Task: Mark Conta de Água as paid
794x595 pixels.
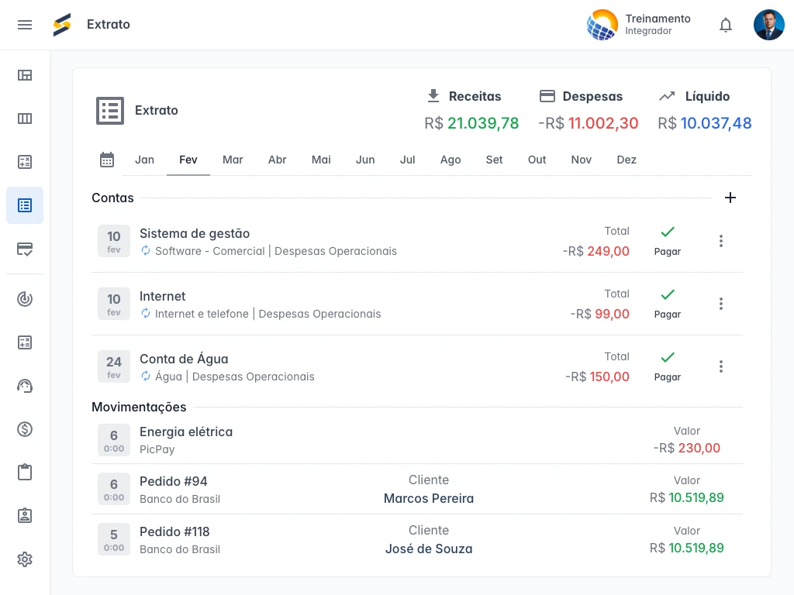Action: [x=667, y=366]
